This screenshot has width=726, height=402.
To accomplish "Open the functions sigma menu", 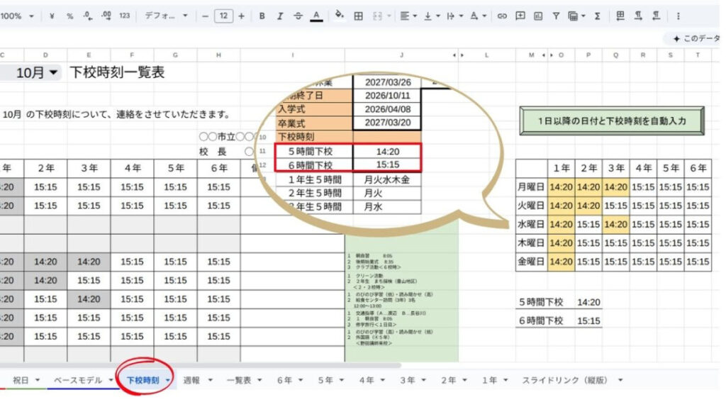I will click(x=597, y=16).
